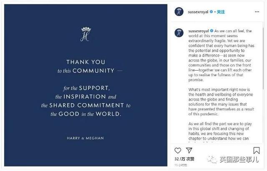
Task: Open sussexroyal profile avatar in header
Action: [x=179, y=12]
